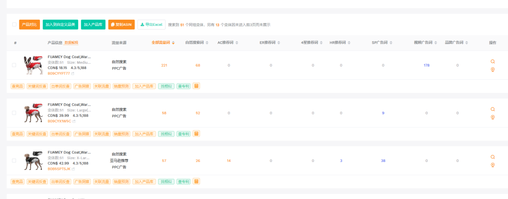Sort by HR推荐词 using its sort arrows
This screenshot has width=508, height=199.
point(349,43)
